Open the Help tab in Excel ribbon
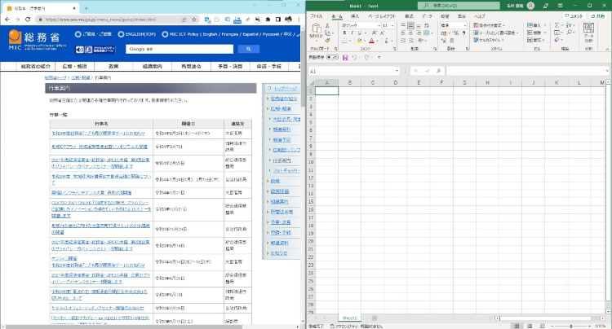612x329 pixels. pyautogui.click(x=479, y=16)
